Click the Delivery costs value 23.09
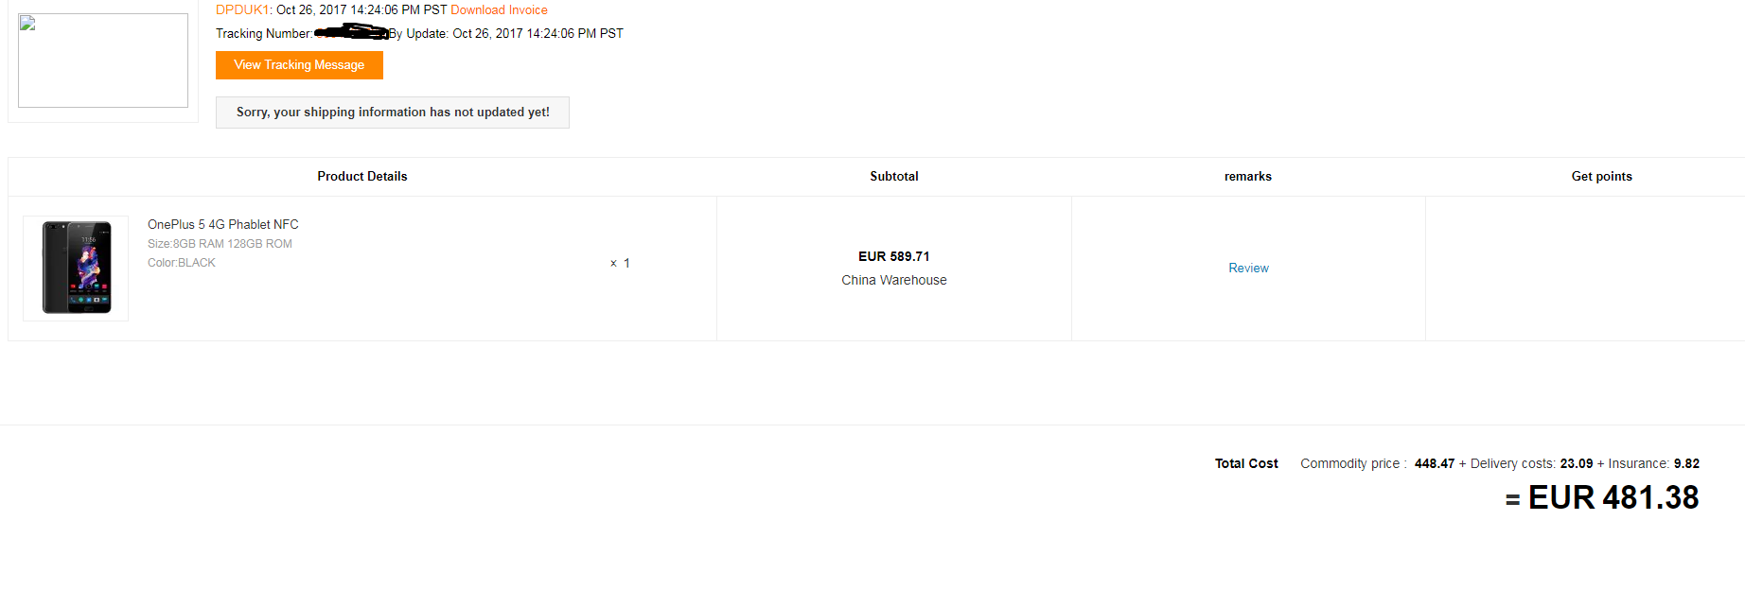 [x=1576, y=464]
